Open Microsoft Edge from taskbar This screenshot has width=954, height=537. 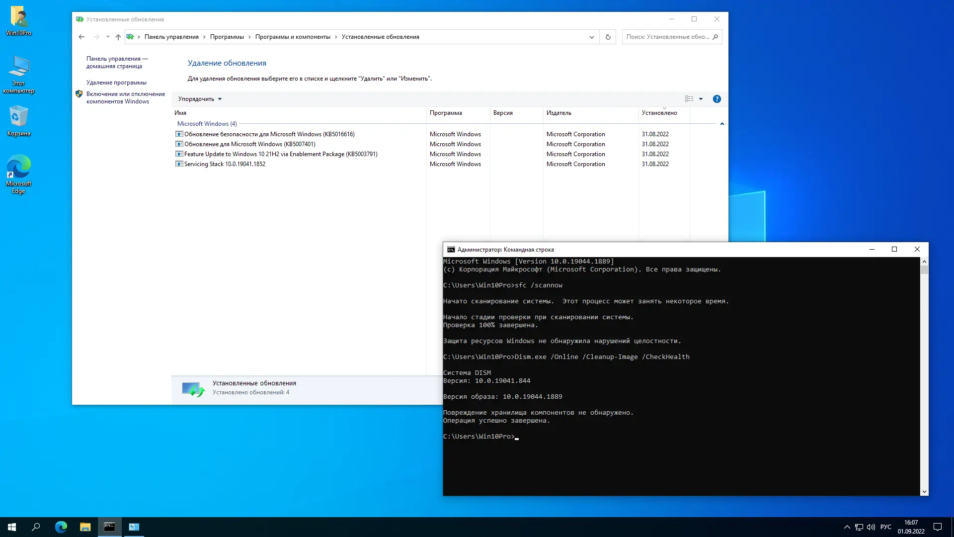pos(61,527)
